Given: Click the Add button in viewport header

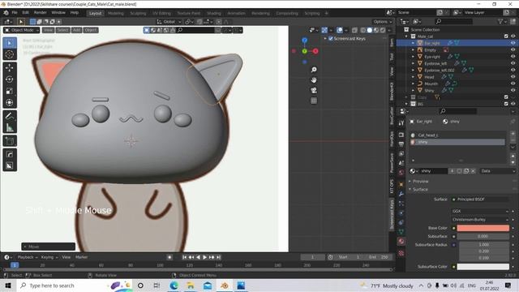Looking at the screenshot, I should [x=76, y=30].
